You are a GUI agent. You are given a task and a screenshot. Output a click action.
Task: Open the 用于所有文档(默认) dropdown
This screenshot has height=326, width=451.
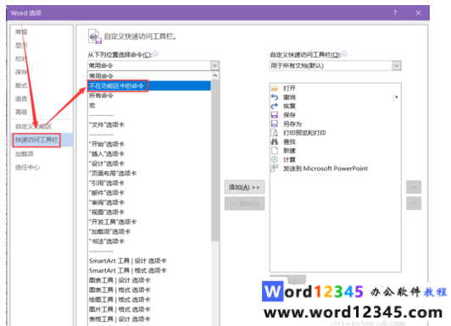tap(396, 65)
